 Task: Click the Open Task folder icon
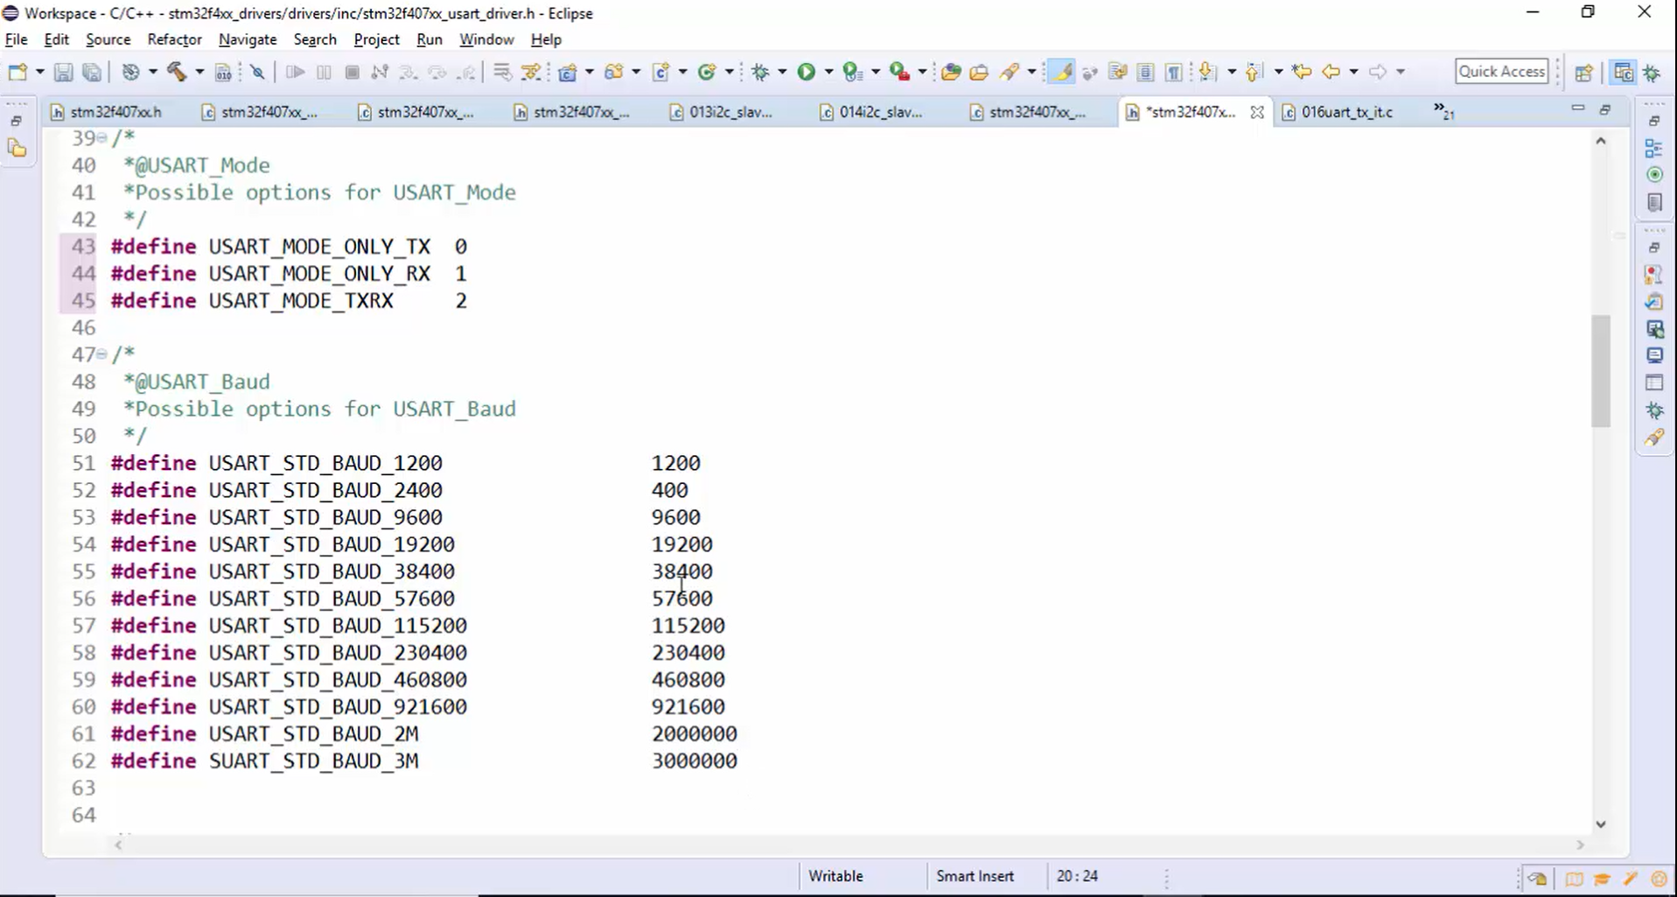pyautogui.click(x=979, y=72)
